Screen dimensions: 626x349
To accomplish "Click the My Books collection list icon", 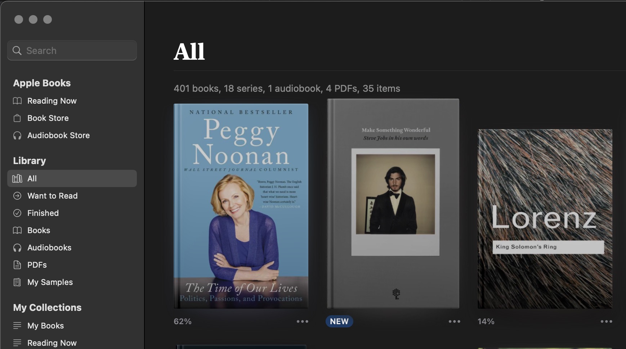I will [x=17, y=326].
